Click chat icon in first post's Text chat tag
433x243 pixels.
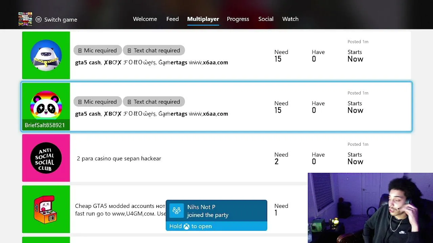point(129,51)
